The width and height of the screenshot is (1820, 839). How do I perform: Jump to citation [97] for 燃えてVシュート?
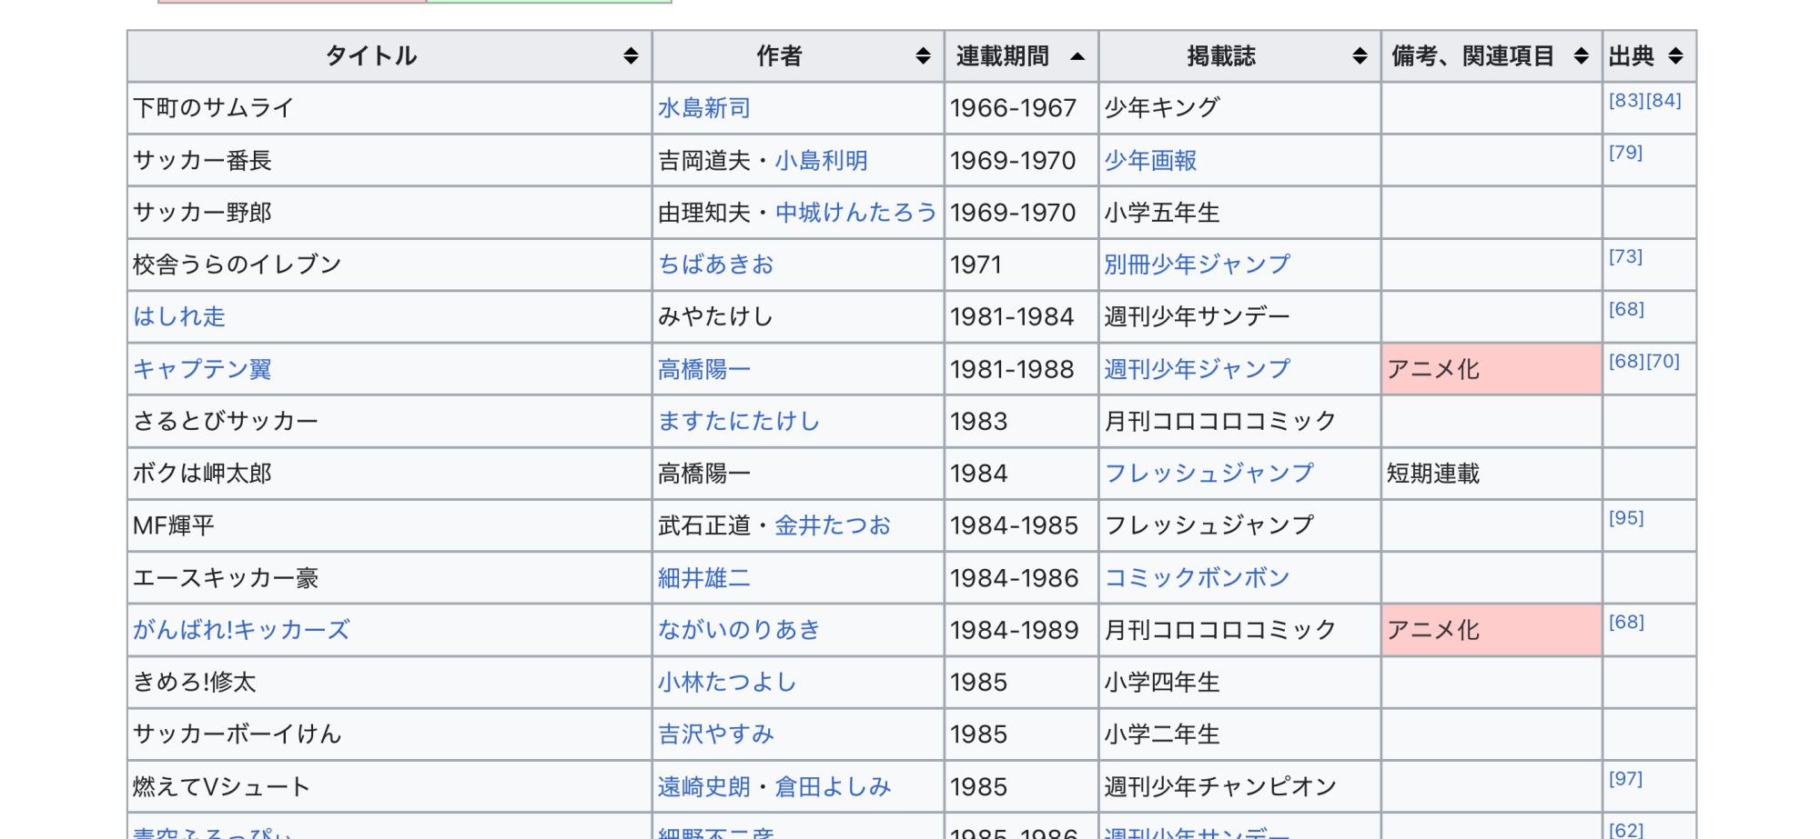pyautogui.click(x=1625, y=779)
